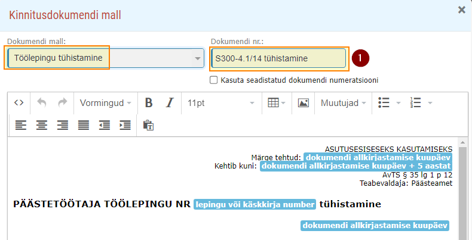472x240 pixels.
Task: Center align the text
Action: click(x=42, y=125)
